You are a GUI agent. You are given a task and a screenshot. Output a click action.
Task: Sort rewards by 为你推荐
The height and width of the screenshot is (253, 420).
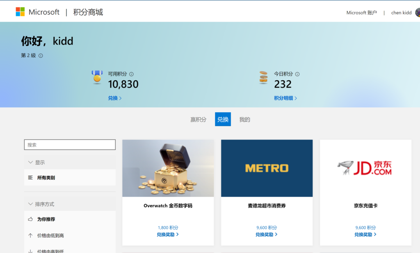click(70, 219)
